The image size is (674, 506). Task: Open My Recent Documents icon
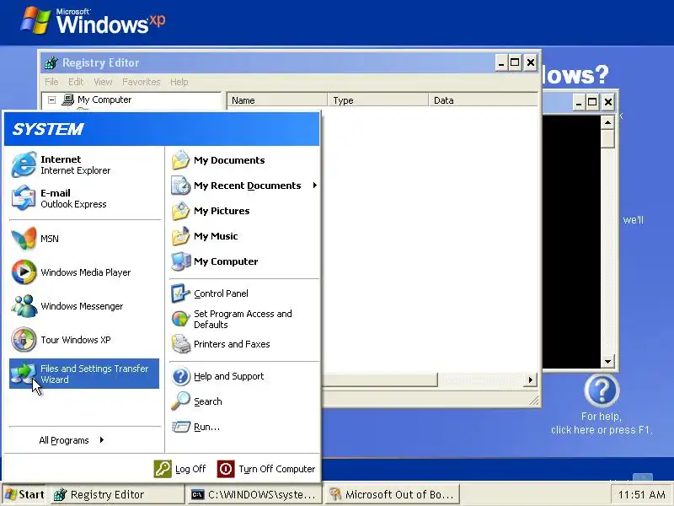[180, 186]
